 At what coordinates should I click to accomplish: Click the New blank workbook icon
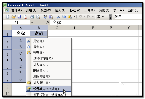pos(8,17)
